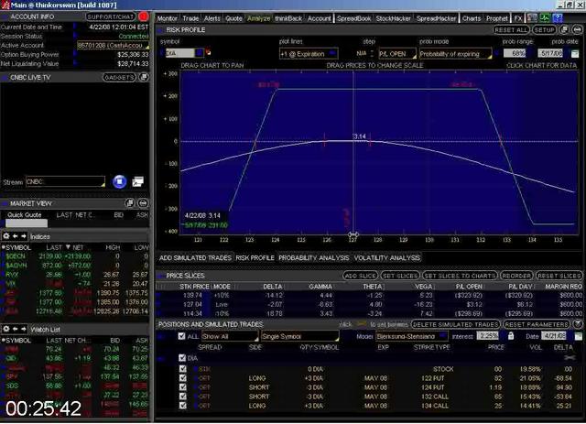Click the red status indicator beside Support/Chat
Screen dimensions: 586x424
point(143,16)
